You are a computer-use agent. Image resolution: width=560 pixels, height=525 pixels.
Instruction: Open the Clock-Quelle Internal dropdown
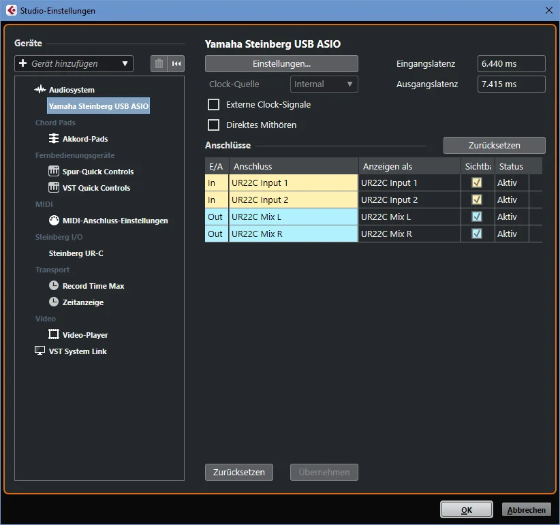pyautogui.click(x=324, y=84)
